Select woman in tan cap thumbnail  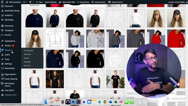point(156,18)
